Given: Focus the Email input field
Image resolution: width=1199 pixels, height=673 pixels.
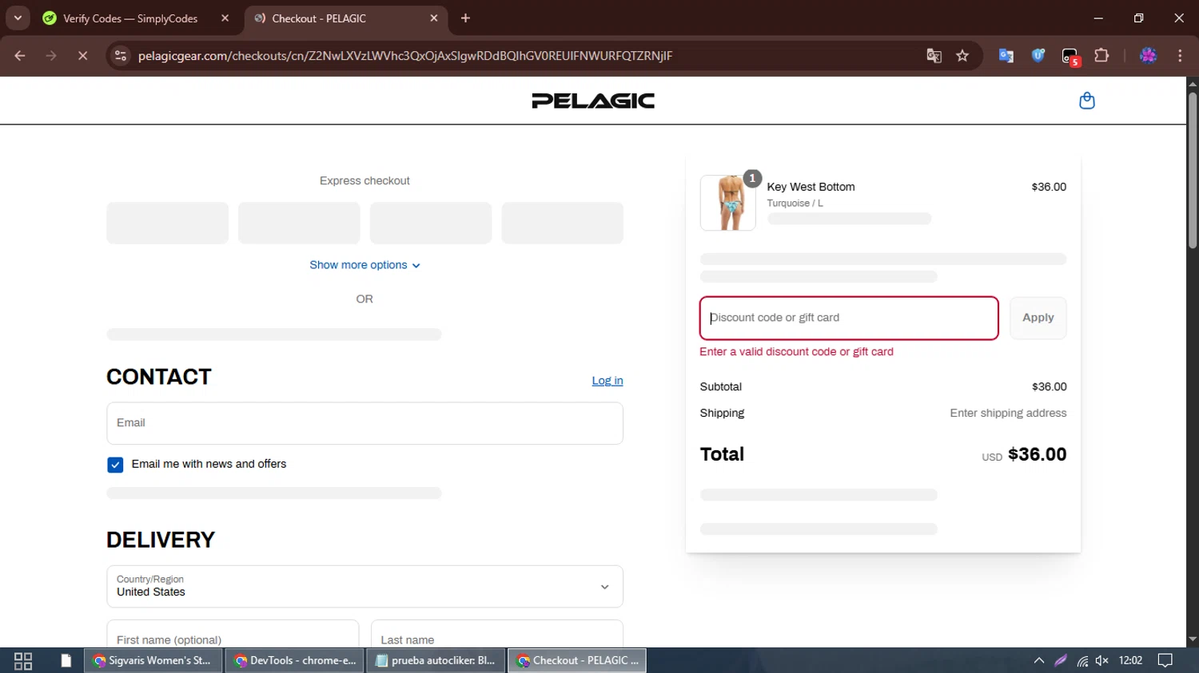Looking at the screenshot, I should [x=364, y=423].
